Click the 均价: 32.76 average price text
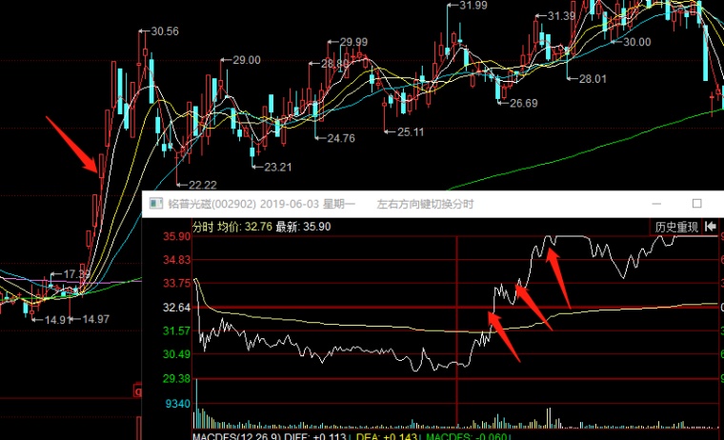Image resolution: width=724 pixels, height=440 pixels. [x=245, y=227]
